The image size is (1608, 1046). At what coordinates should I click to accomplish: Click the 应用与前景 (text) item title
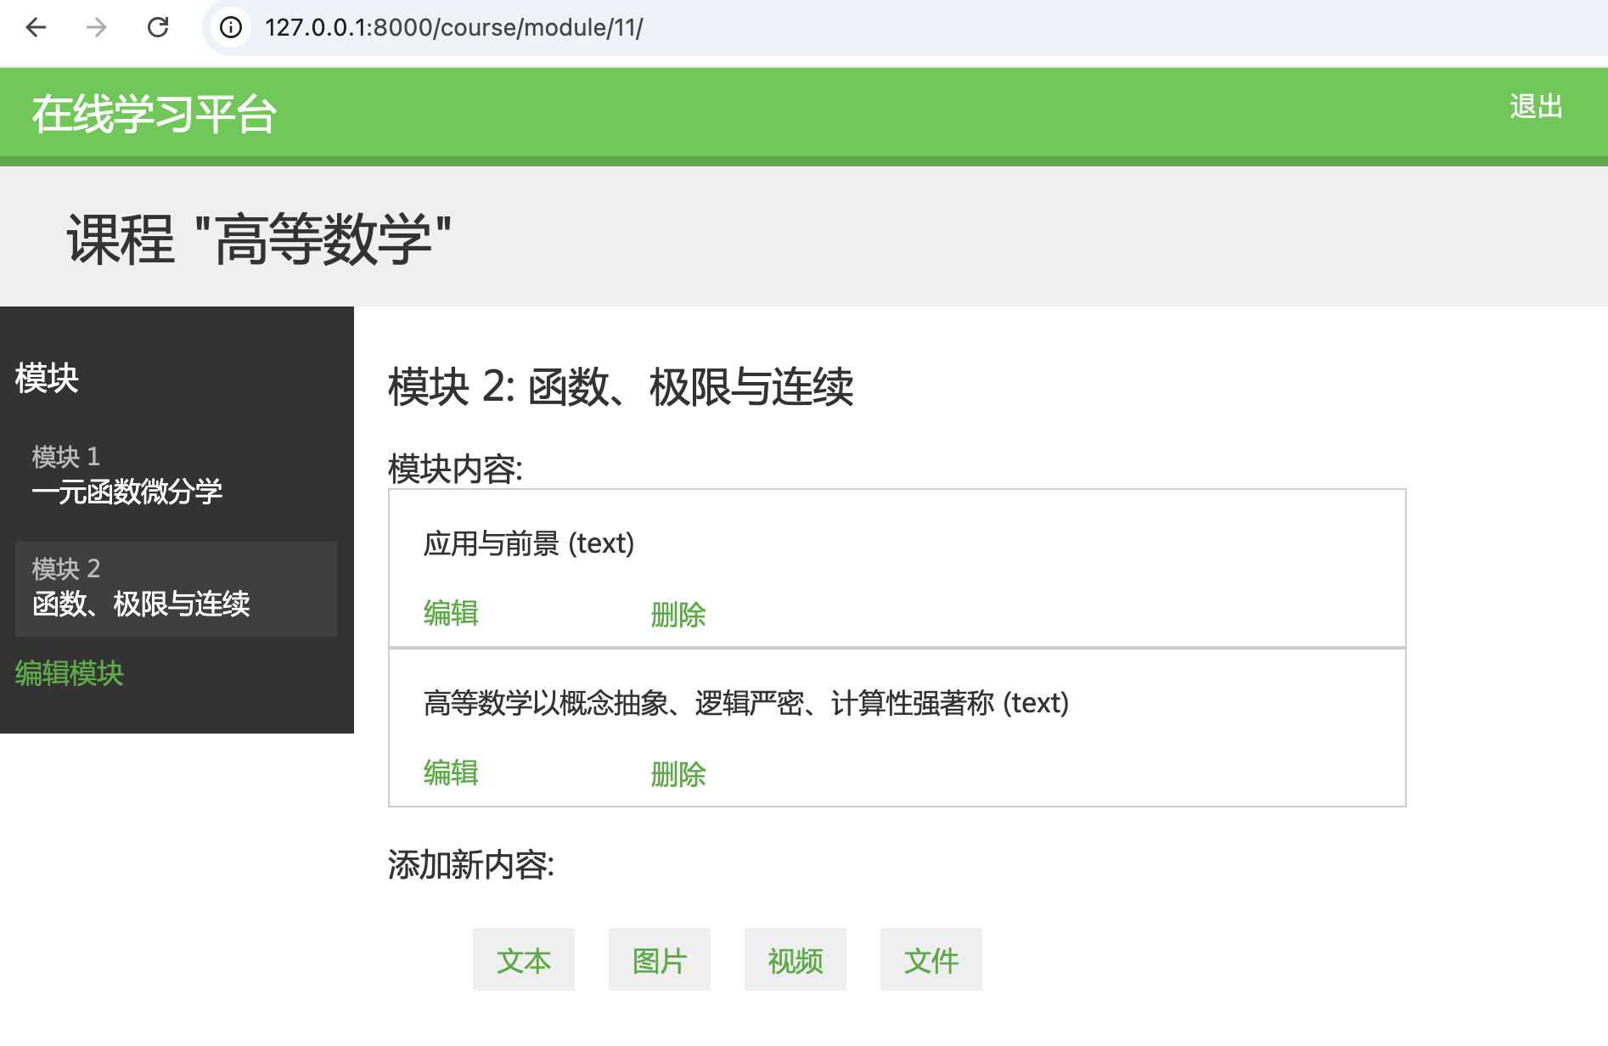tap(529, 543)
